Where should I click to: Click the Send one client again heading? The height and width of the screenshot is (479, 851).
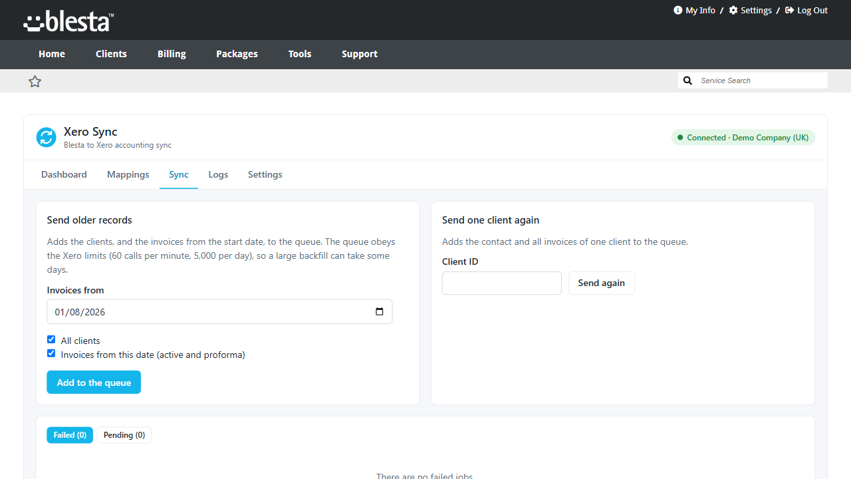coord(491,220)
